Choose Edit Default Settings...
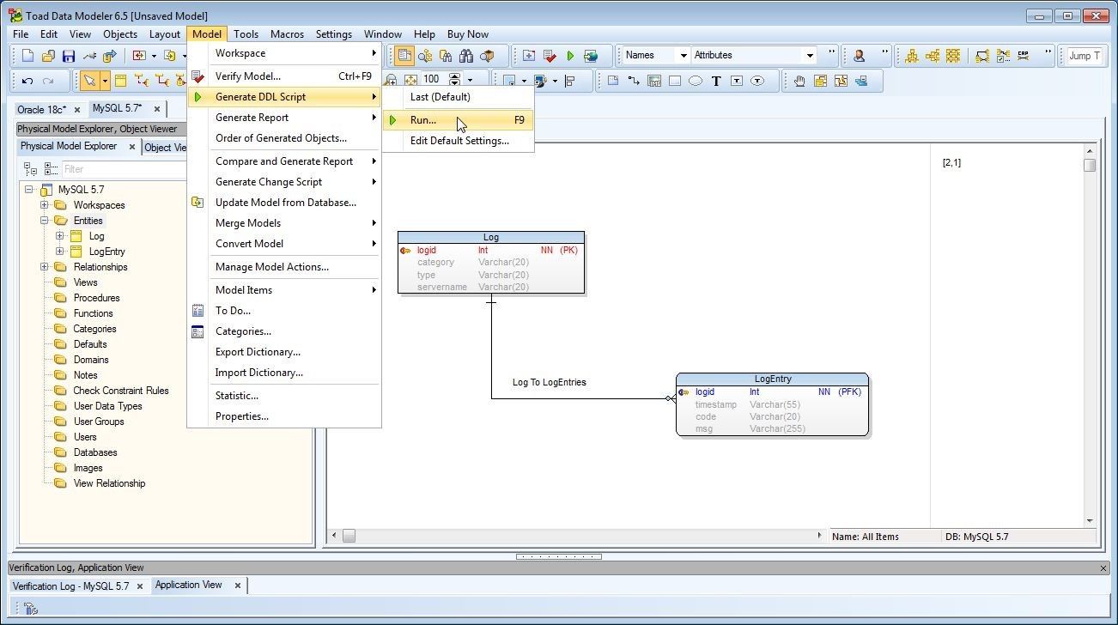Screen dimensions: 1118x625 pyautogui.click(x=458, y=141)
